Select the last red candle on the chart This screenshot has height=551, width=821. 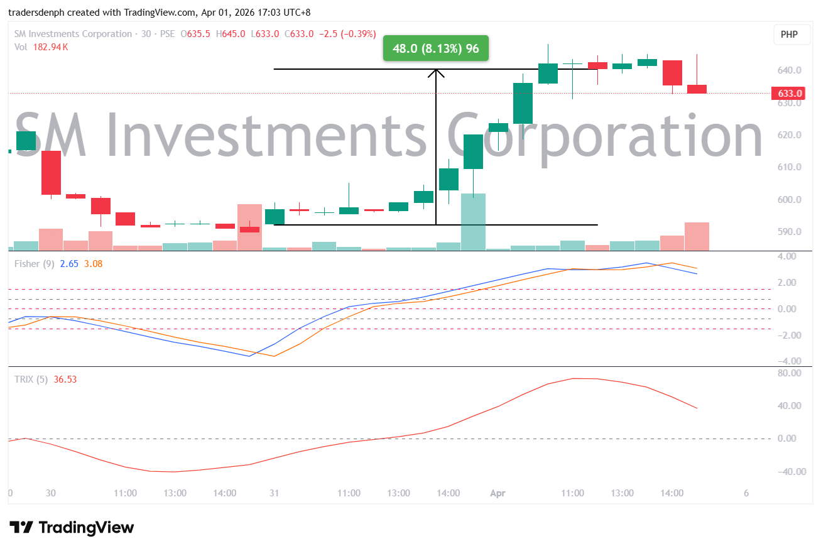697,89
